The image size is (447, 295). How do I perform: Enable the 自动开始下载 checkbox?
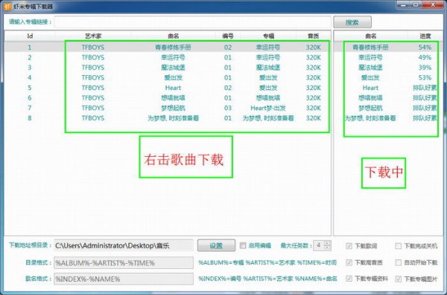point(399,262)
